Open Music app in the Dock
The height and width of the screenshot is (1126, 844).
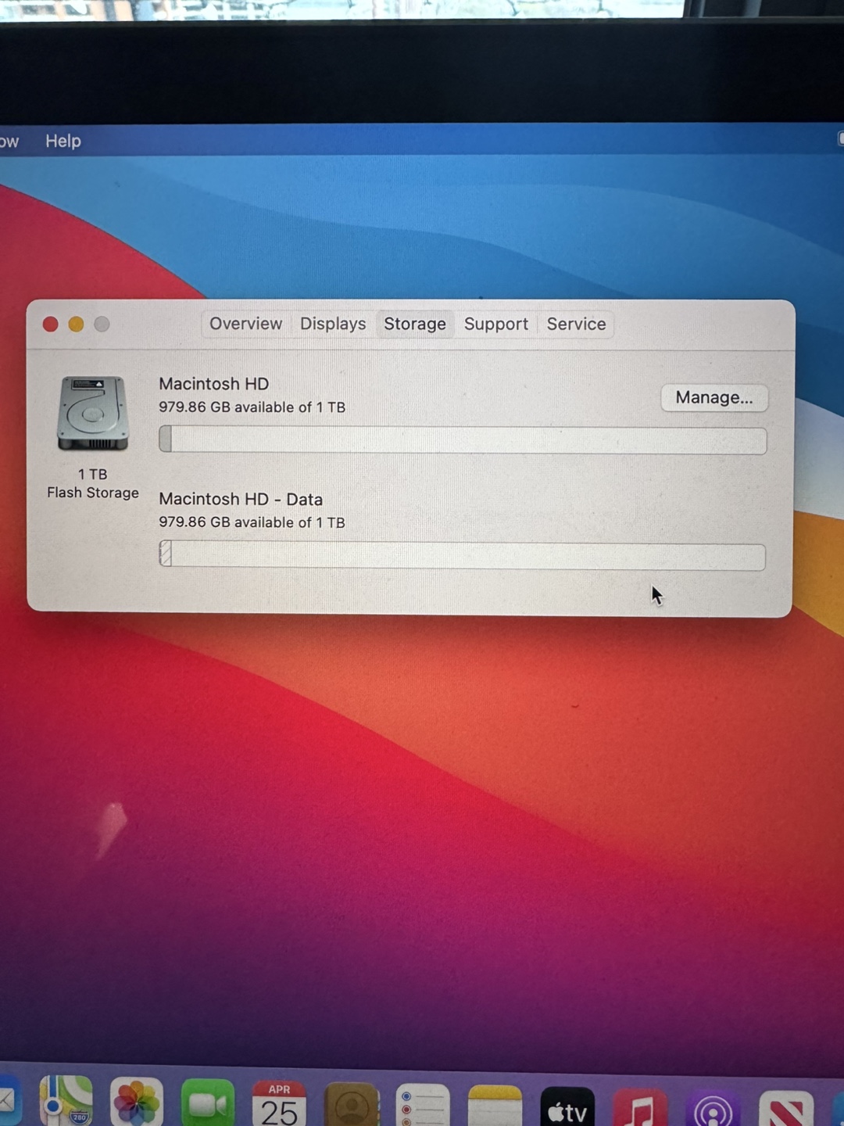640,1107
